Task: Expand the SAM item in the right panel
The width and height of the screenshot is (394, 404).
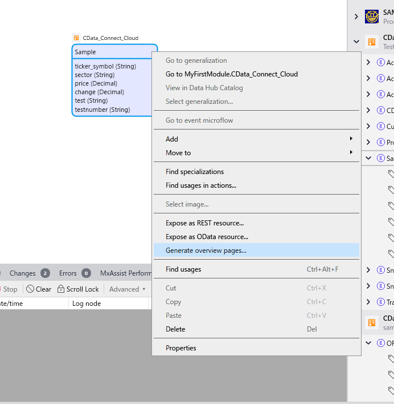Action: 356,17
